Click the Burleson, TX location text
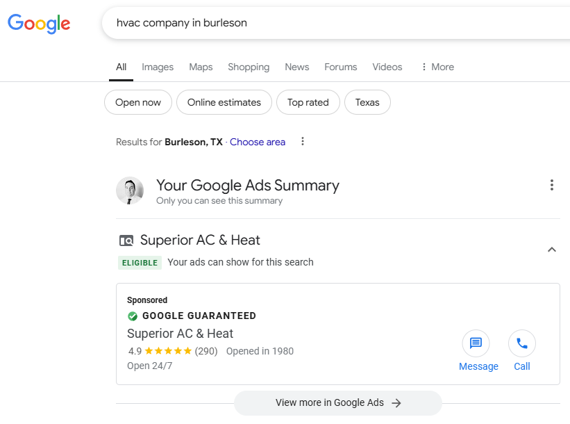 [194, 142]
